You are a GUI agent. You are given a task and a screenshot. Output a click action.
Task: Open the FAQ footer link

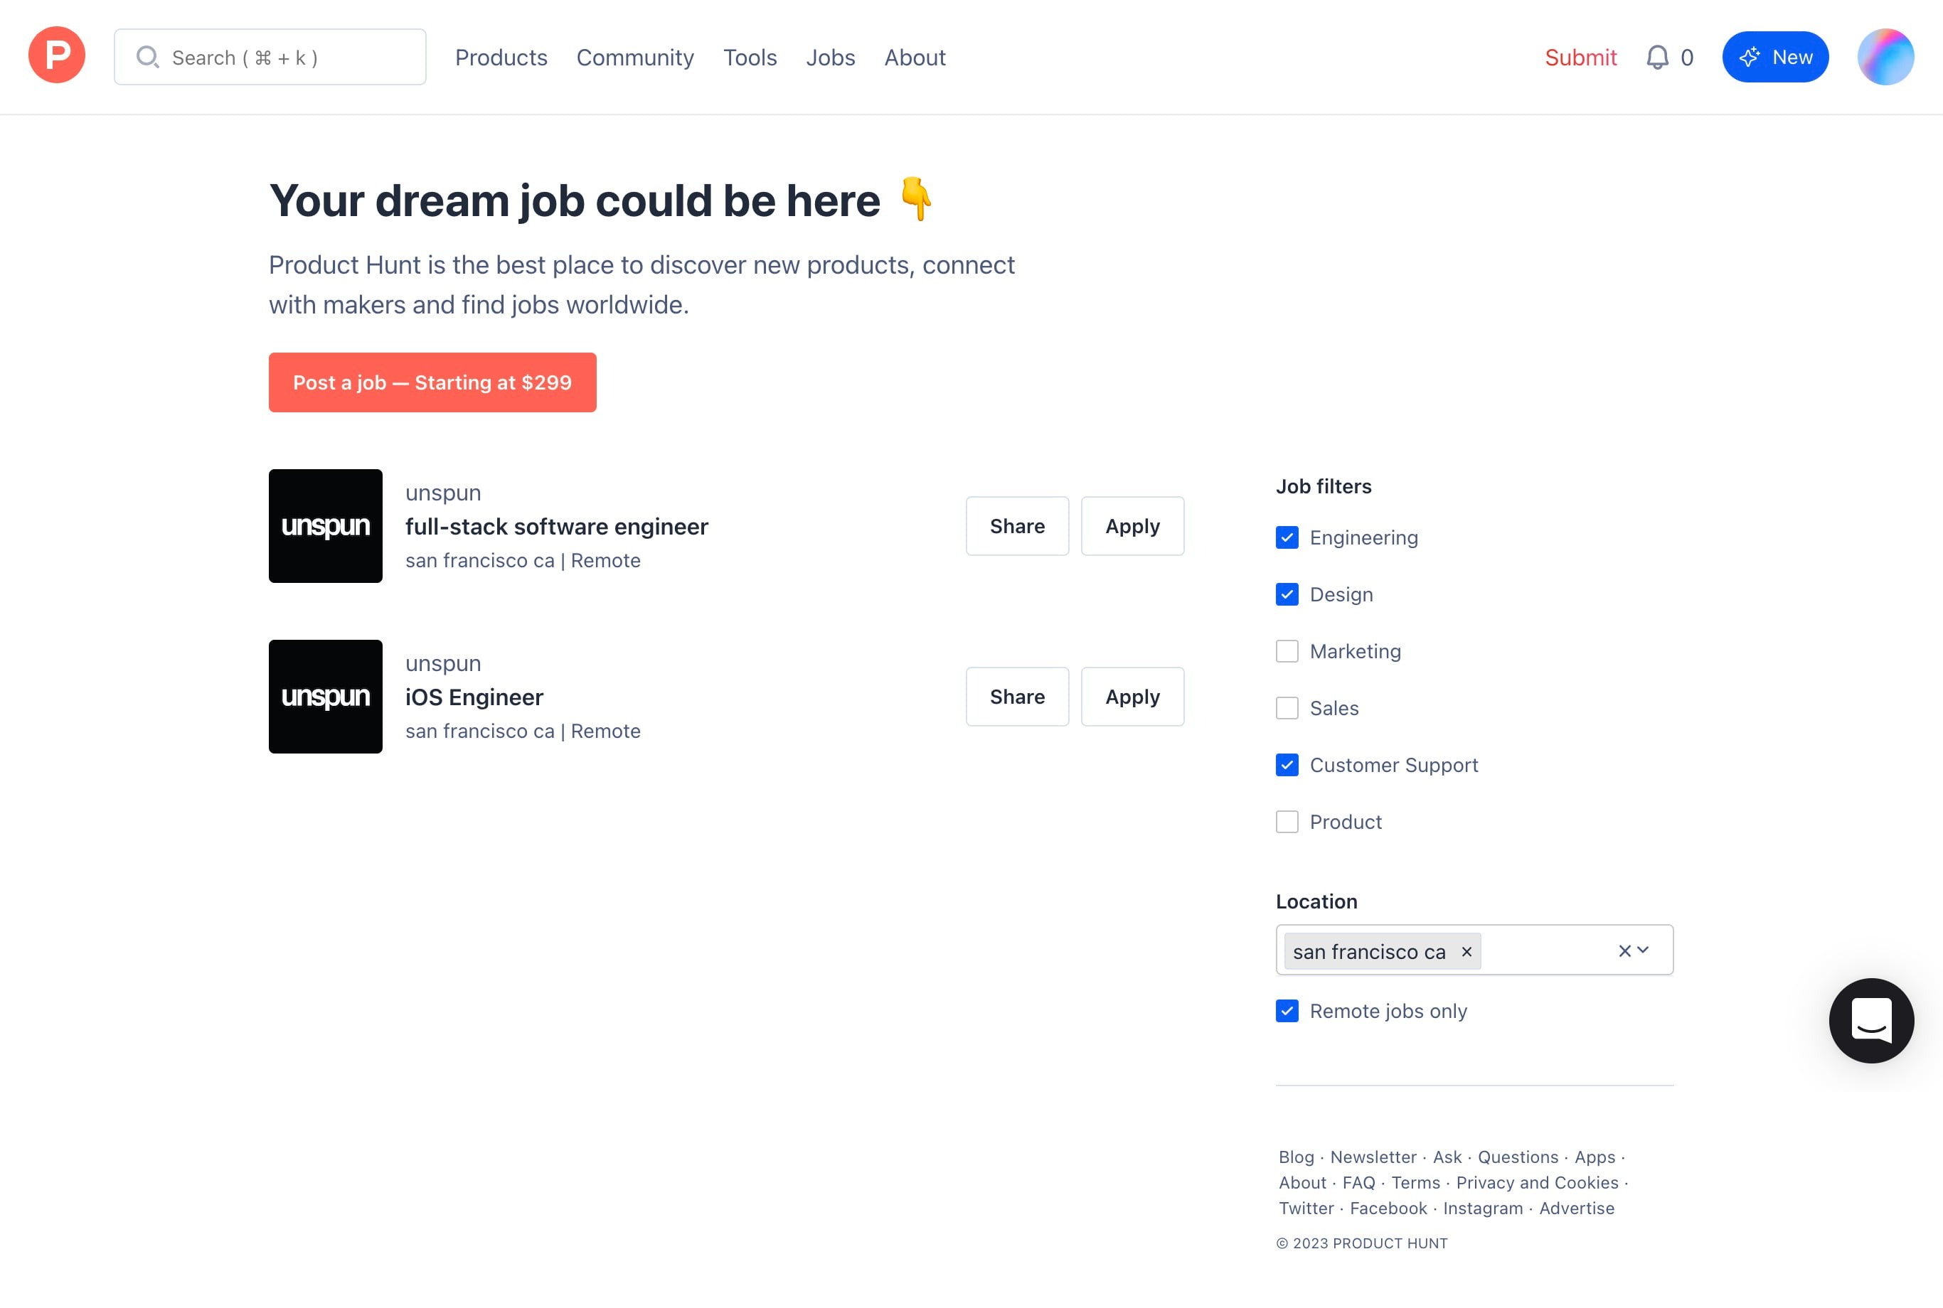[1358, 1183]
